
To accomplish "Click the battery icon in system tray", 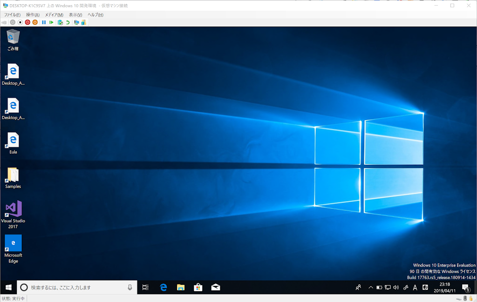I will [x=379, y=288].
